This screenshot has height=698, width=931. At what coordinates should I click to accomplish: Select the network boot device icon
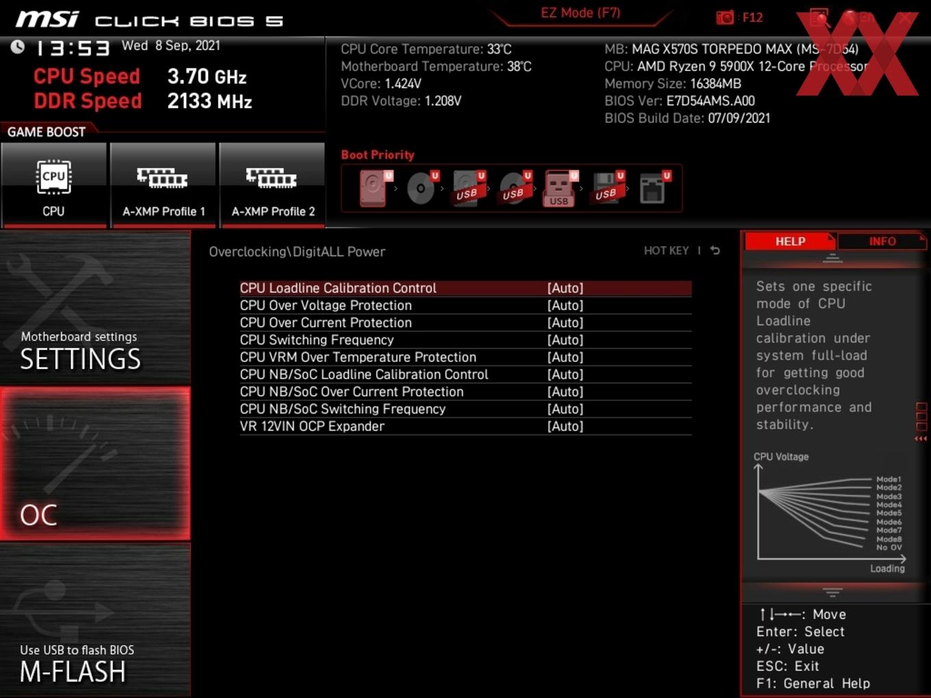(x=654, y=188)
